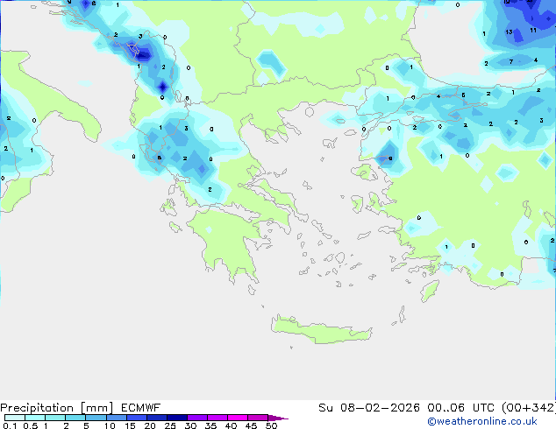This screenshot has width=556, height=429.
Task: Choose the 10–15 mm blue legend swatch
Action: click(x=116, y=418)
